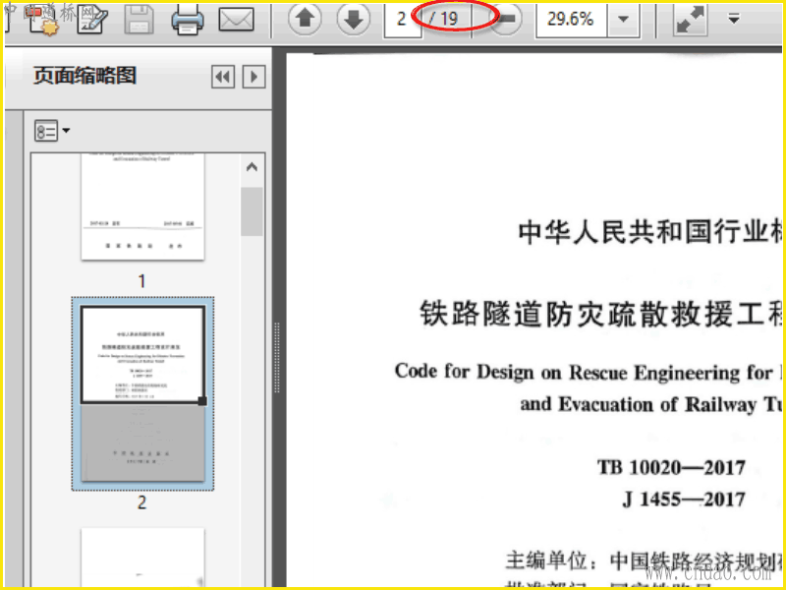Collapse the thumbnails panel with double-left arrow
Image resolution: width=786 pixels, height=590 pixels.
[x=223, y=77]
